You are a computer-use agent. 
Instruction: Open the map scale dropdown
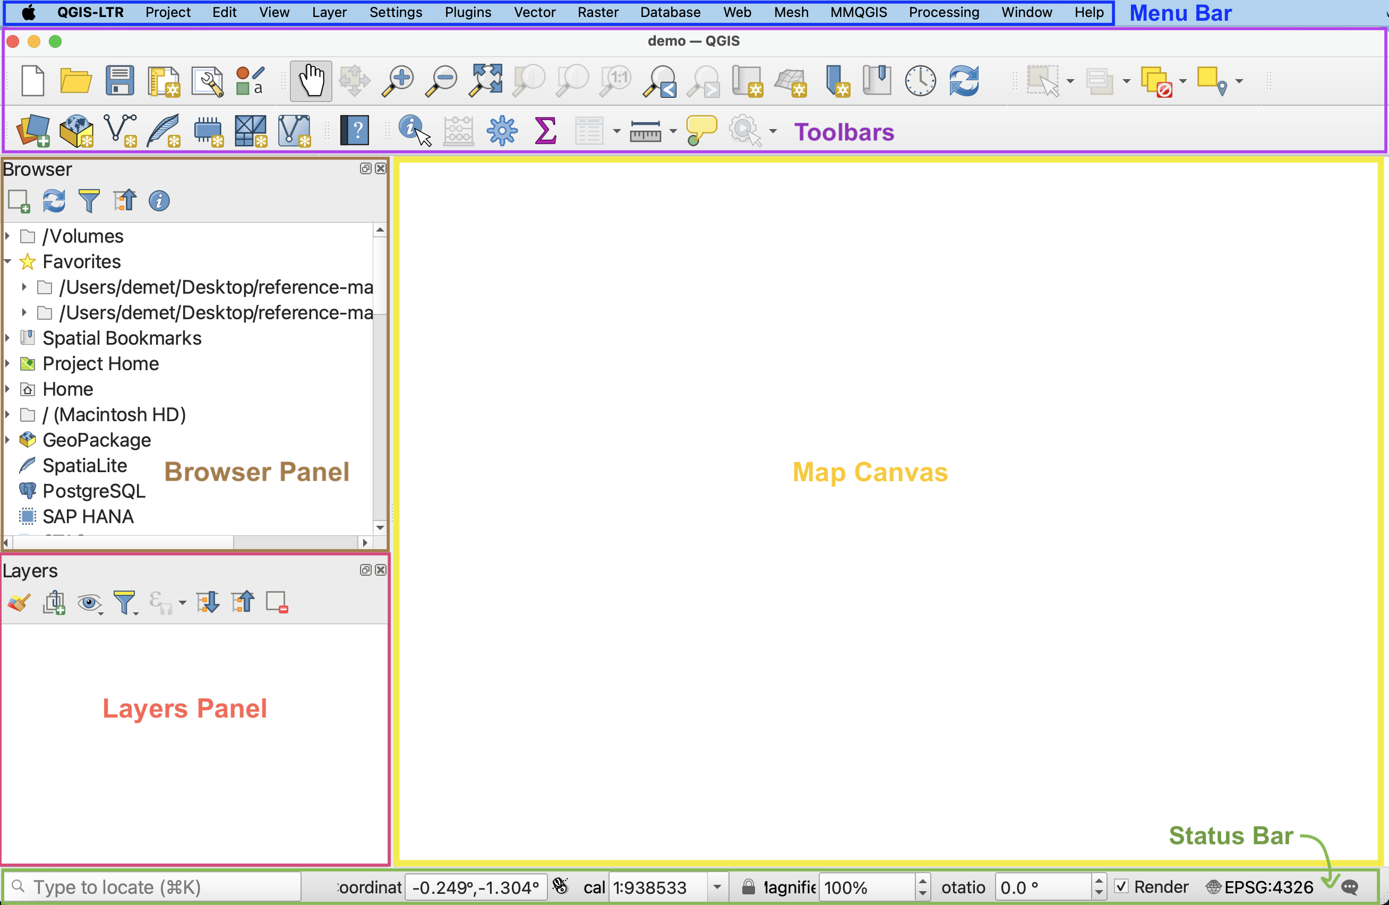pos(717,887)
